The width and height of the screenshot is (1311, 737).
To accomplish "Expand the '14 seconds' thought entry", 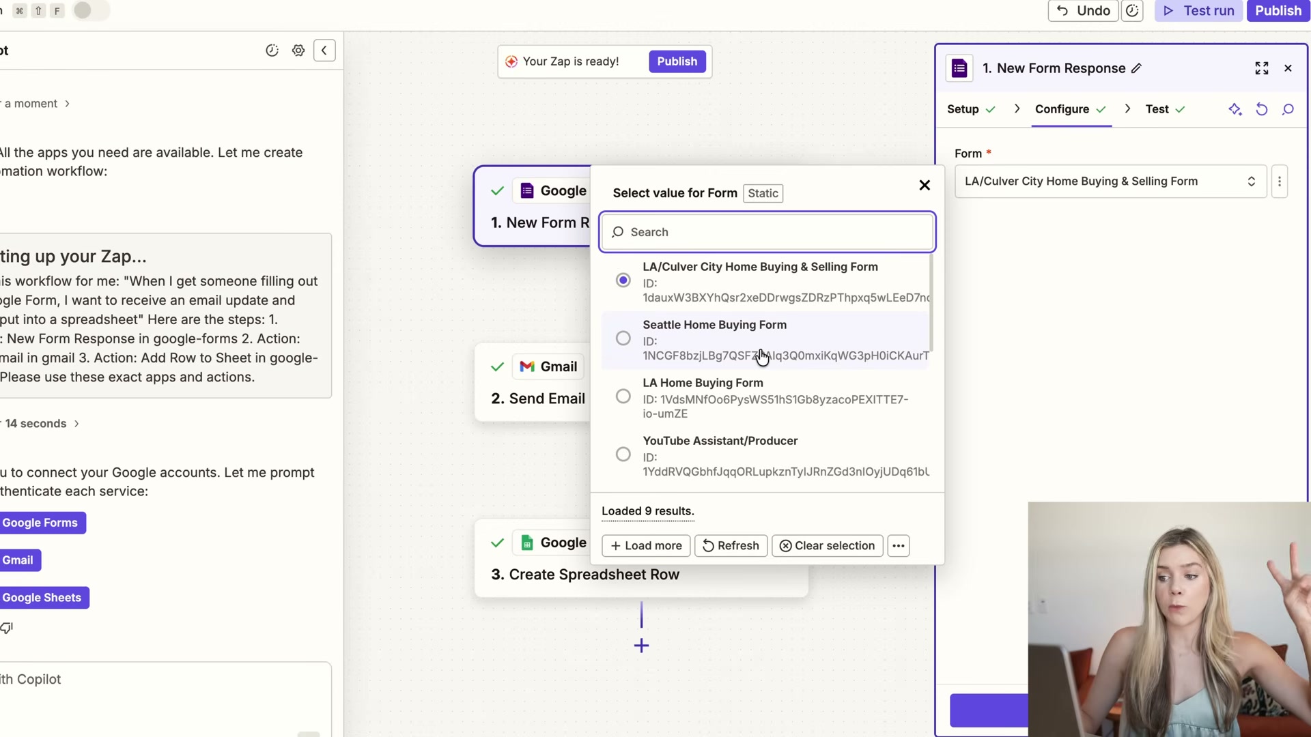I will tap(41, 424).
